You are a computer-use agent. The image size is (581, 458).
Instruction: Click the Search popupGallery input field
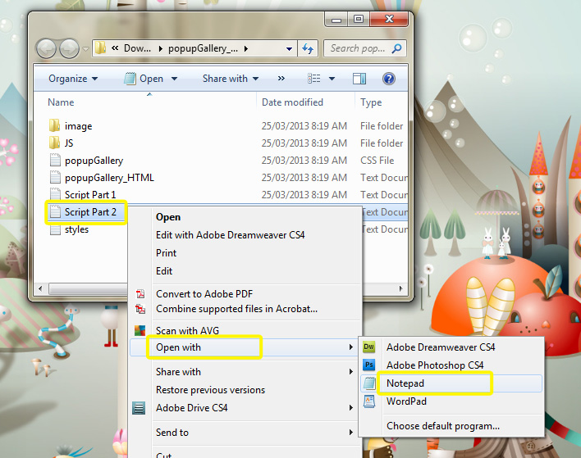(358, 48)
